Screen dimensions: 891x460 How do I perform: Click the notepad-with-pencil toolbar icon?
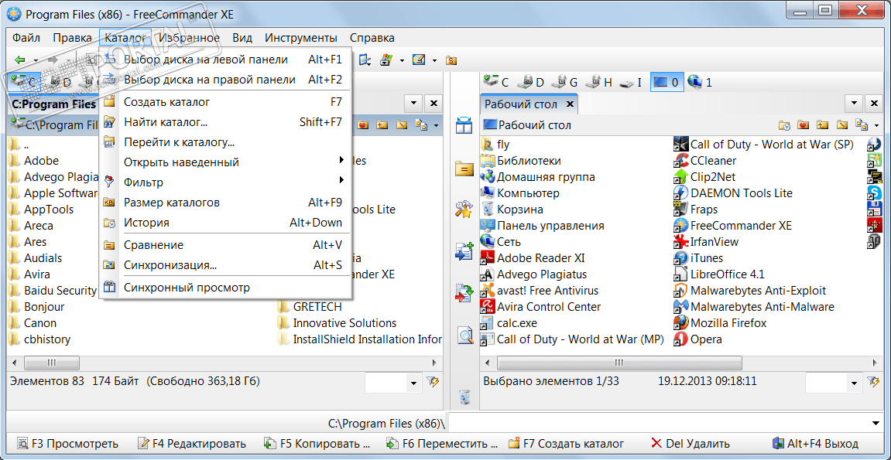pyautogui.click(x=420, y=60)
